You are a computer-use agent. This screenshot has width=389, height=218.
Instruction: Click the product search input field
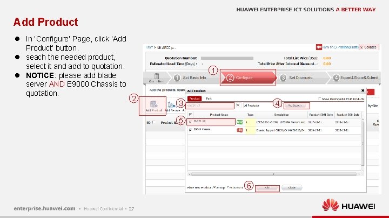pyautogui.click(x=210, y=106)
